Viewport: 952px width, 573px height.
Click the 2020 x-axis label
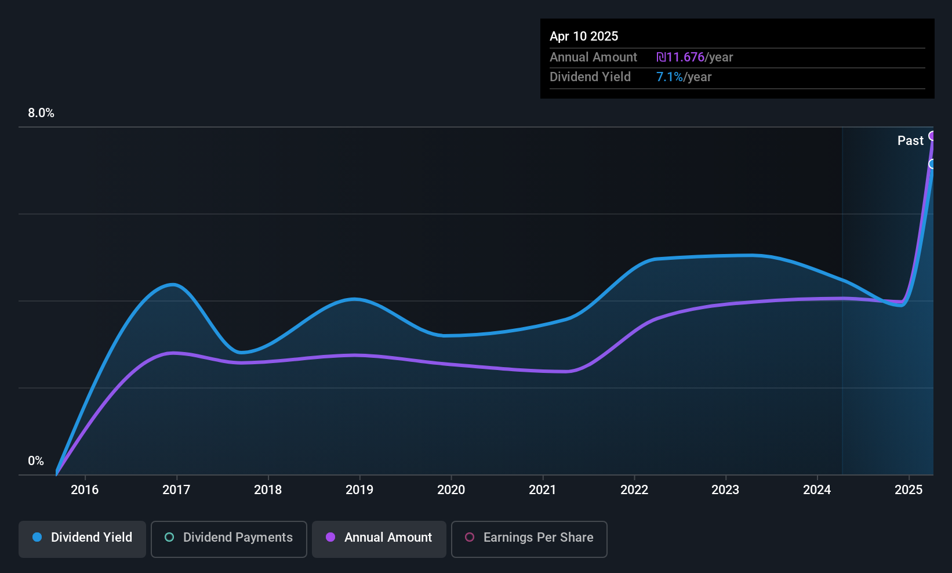click(451, 490)
